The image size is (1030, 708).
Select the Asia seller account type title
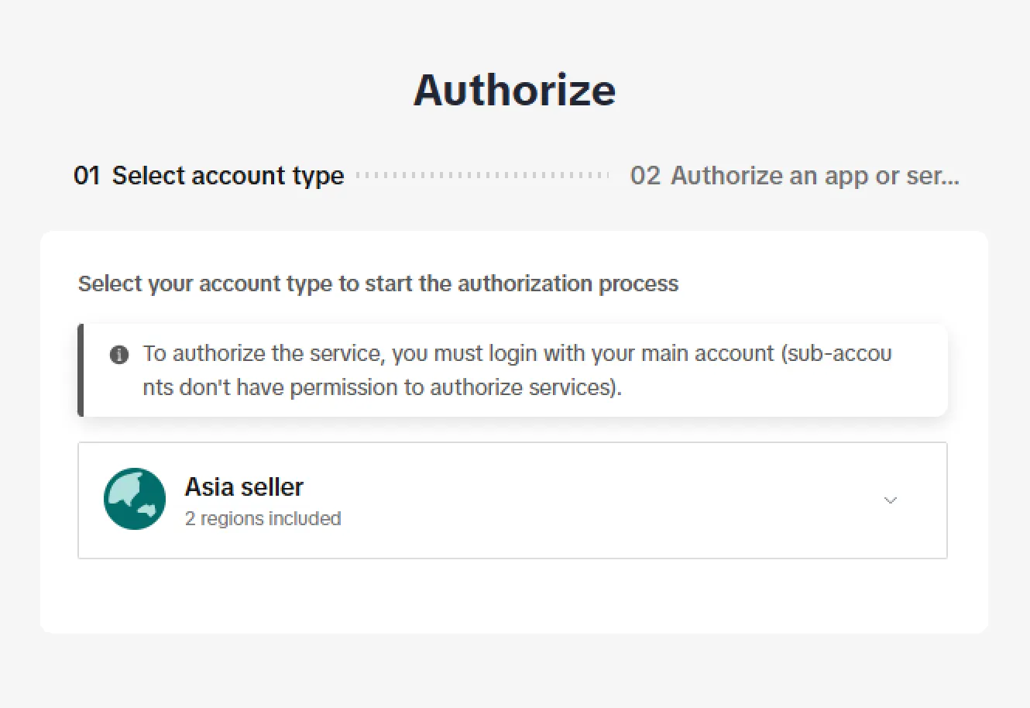tap(244, 487)
